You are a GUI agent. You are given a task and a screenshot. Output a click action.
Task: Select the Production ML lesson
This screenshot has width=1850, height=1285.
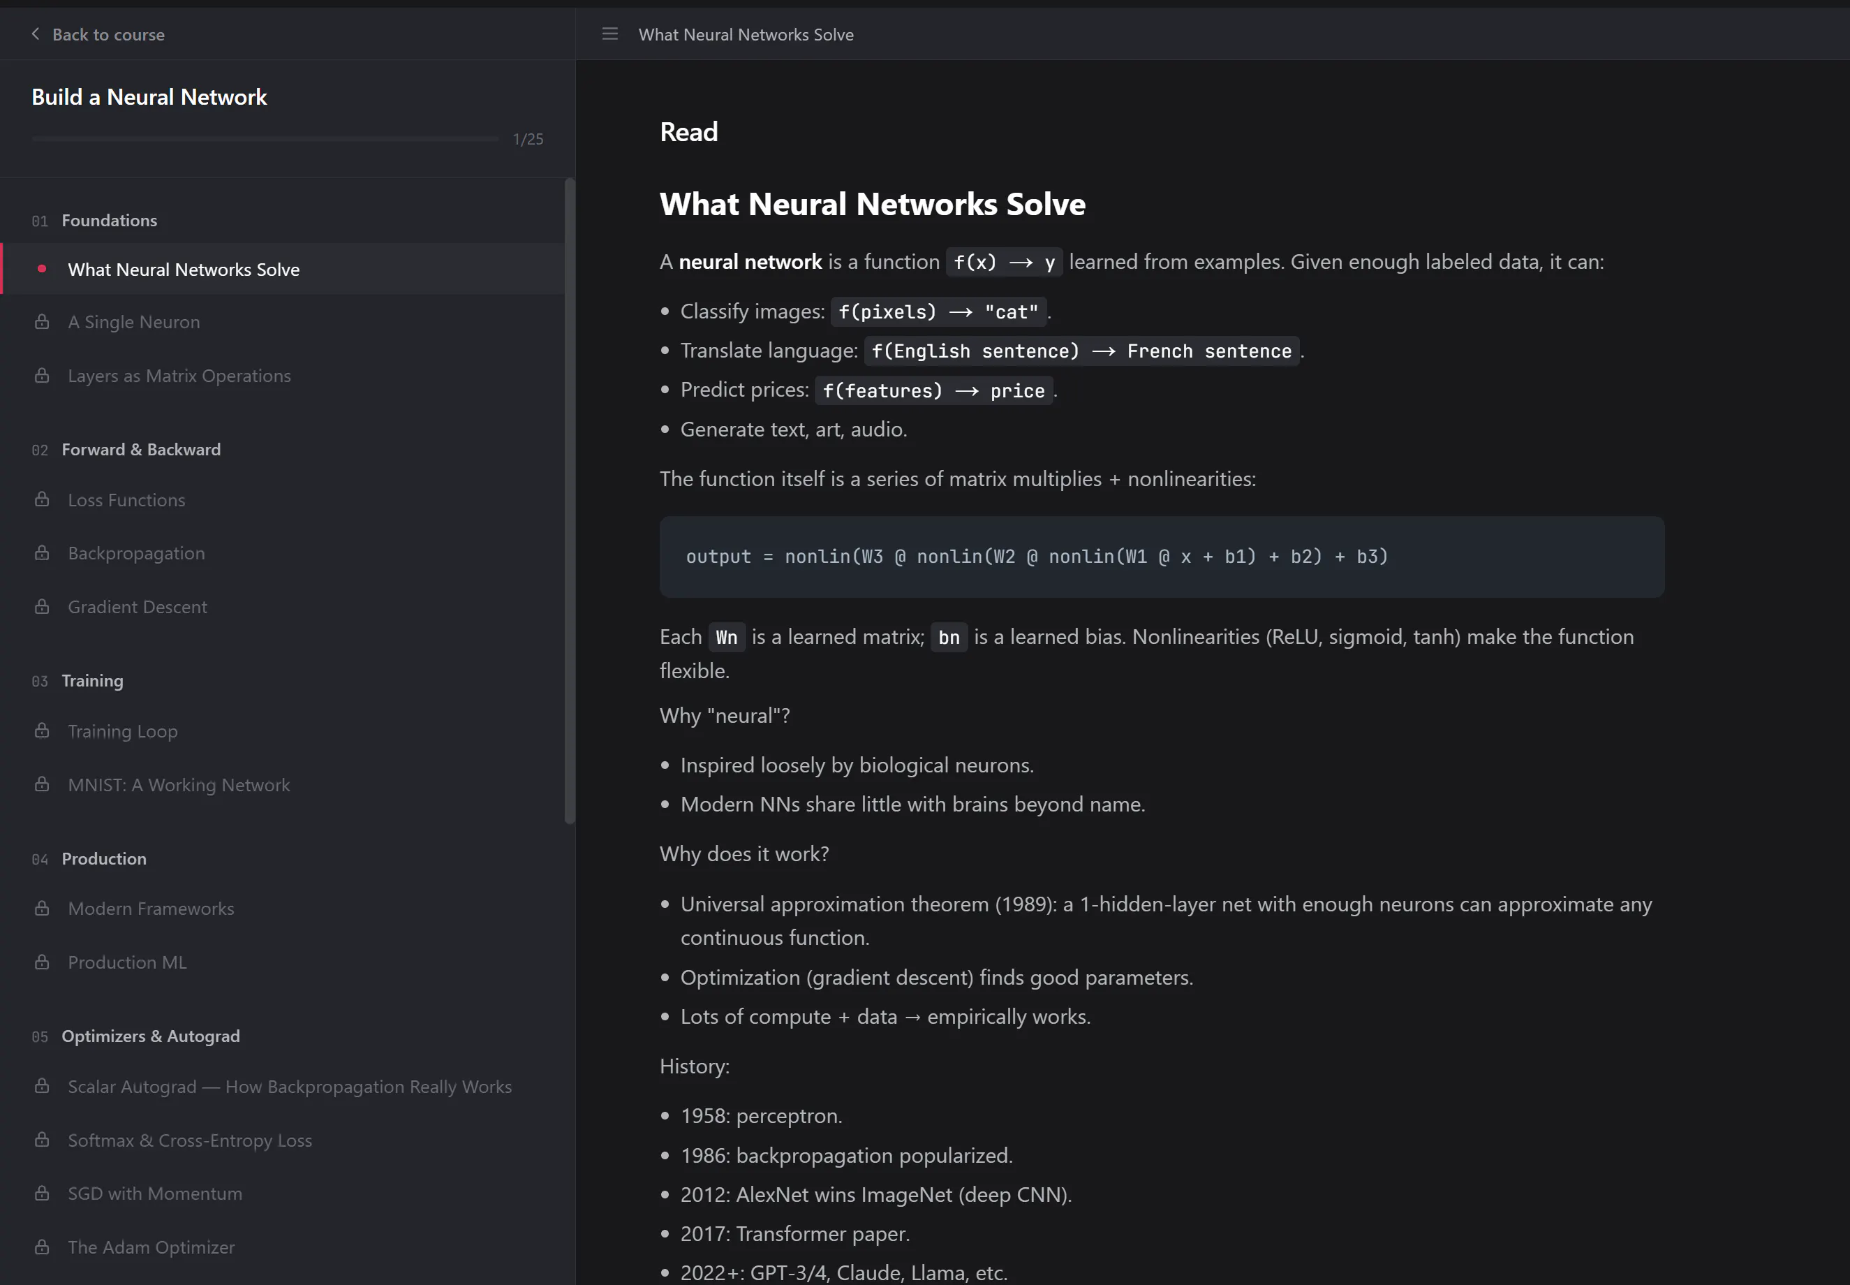[x=283, y=963]
